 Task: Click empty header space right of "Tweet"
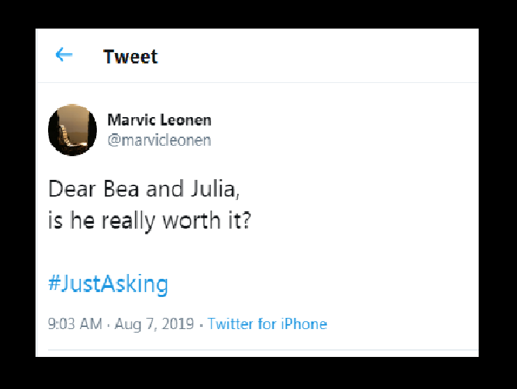pyautogui.click(x=314, y=56)
